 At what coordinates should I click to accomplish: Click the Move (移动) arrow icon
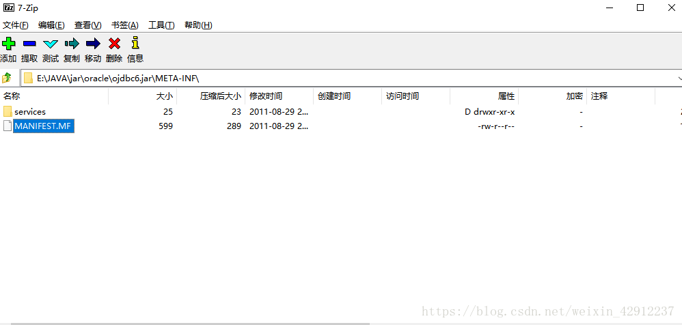[x=93, y=44]
